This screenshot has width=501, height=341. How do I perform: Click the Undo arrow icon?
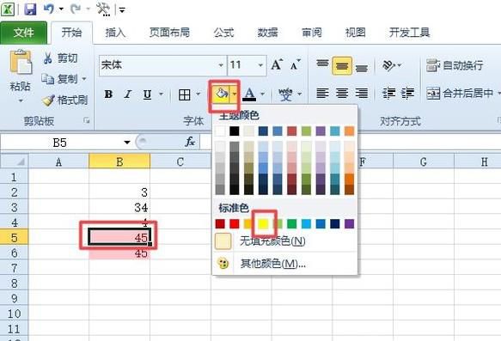(x=49, y=9)
